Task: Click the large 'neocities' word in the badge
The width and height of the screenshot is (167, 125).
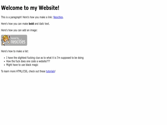Action: point(18,41)
